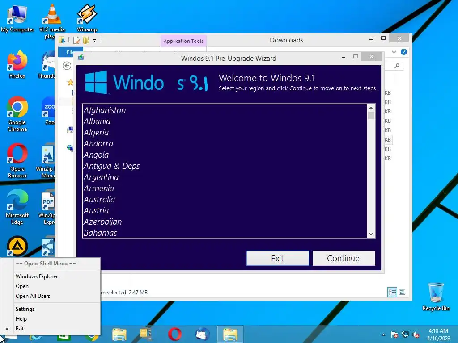
Task: Expand the ribbon chevron in Downloads window
Action: point(394,52)
